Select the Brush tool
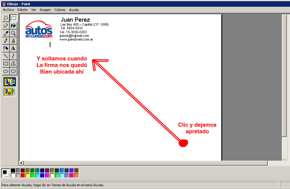 (x=13, y=41)
